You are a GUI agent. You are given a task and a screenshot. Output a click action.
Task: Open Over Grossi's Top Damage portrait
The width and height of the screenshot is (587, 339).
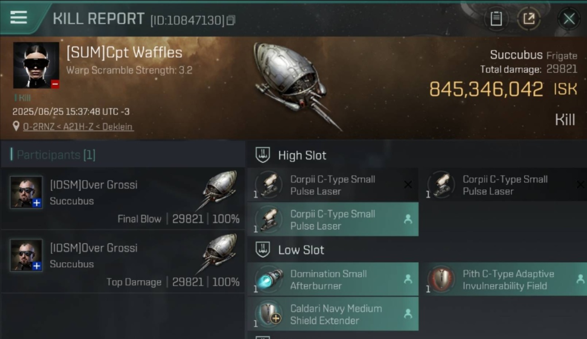point(26,255)
